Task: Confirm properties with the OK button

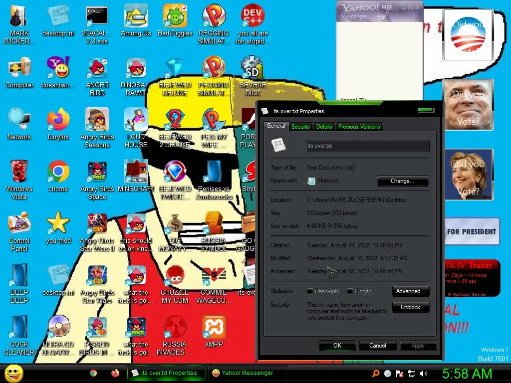Action: tap(337, 346)
